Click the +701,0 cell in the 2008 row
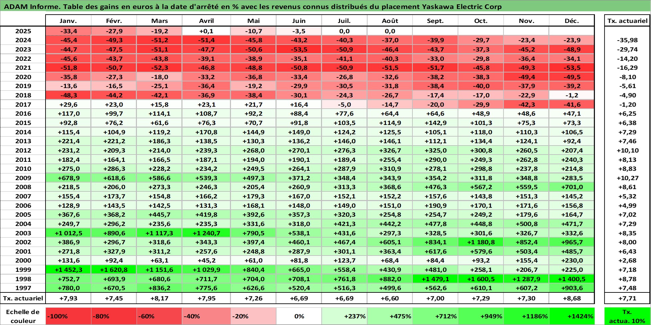This screenshot has width=651, height=325. [x=572, y=187]
